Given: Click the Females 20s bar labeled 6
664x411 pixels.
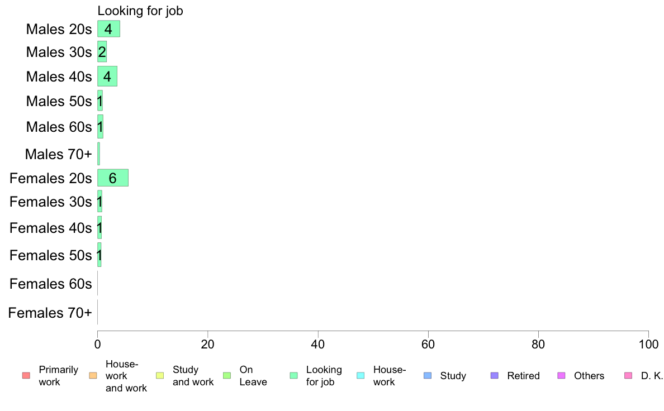Looking at the screenshot, I should pyautogui.click(x=113, y=178).
